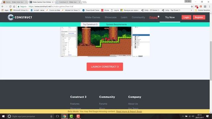The image size is (212, 119).
Task: Open the 'DreamSpark Senac' bookmark
Action: point(91,10)
